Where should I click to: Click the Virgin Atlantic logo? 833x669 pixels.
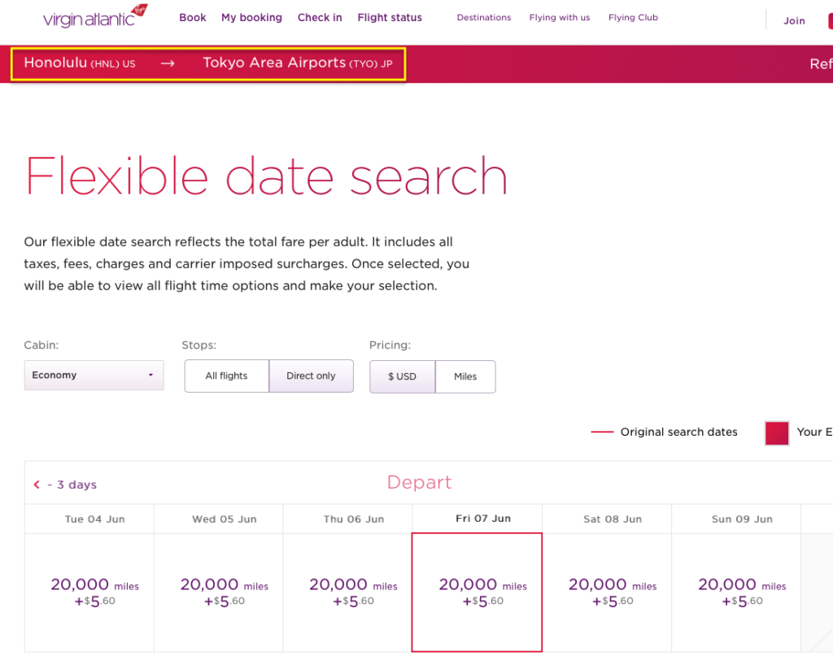[x=95, y=16]
